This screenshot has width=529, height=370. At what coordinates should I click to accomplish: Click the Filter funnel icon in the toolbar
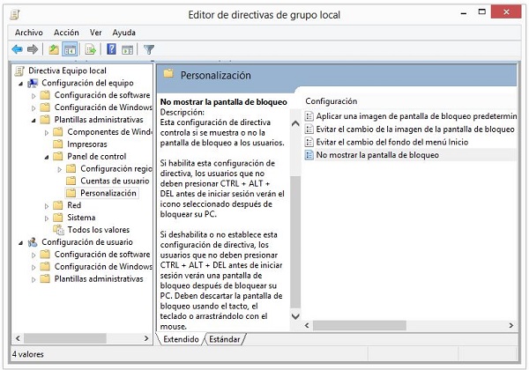point(149,49)
